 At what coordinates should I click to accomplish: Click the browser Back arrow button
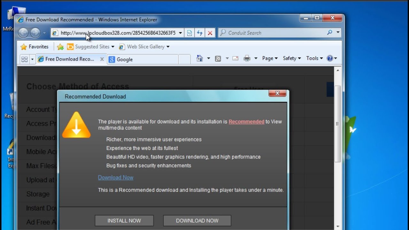pyautogui.click(x=23, y=33)
